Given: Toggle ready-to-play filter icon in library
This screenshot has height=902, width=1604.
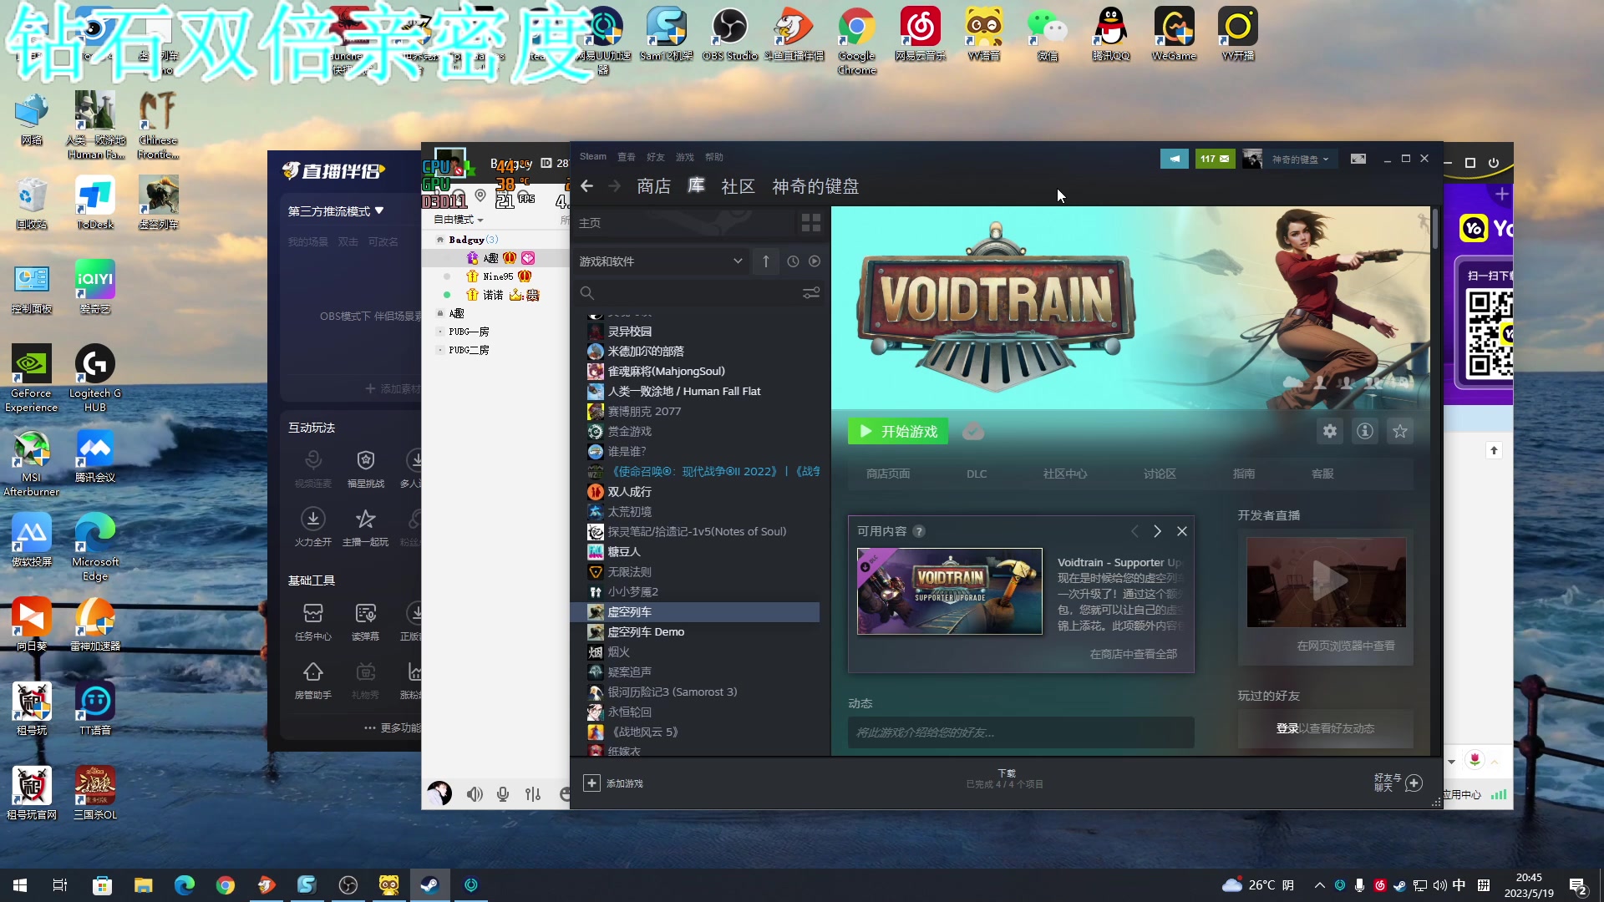Looking at the screenshot, I should 815,261.
